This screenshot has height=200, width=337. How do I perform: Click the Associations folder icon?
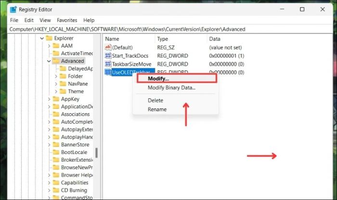pyautogui.click(x=56, y=114)
